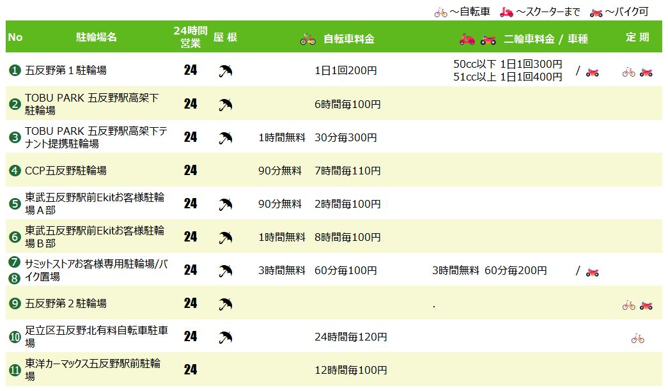Open TOBU PARK 五反野駅高架下駐輪場 entry

[x=91, y=103]
